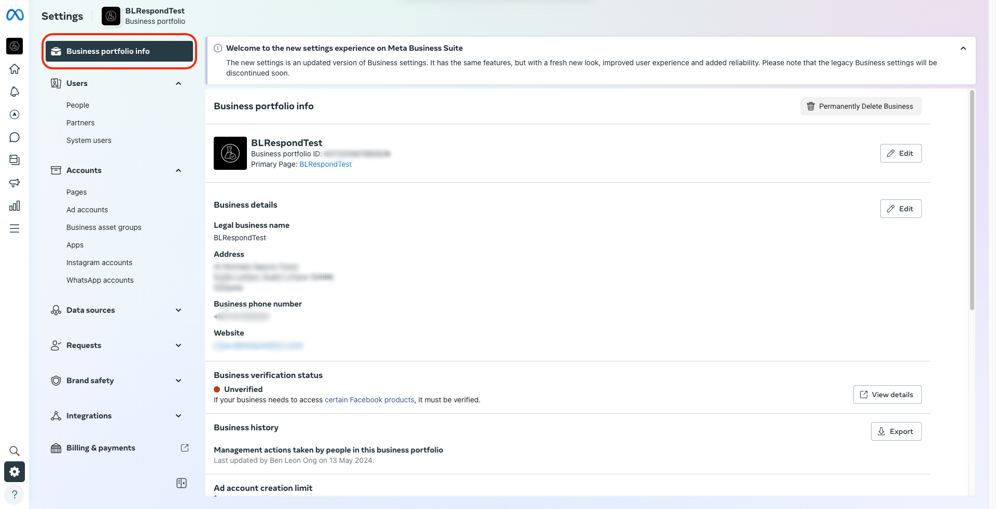
Task: Open the Help question mark icon
Action: pyautogui.click(x=15, y=494)
